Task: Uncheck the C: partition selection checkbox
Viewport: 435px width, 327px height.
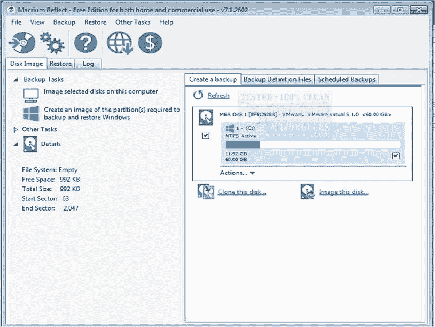Action: (x=396, y=155)
